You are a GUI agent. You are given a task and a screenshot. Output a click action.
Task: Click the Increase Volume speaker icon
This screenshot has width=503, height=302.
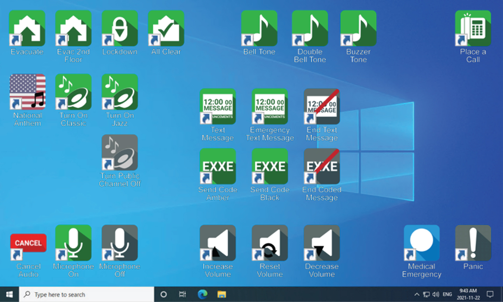pos(217,243)
